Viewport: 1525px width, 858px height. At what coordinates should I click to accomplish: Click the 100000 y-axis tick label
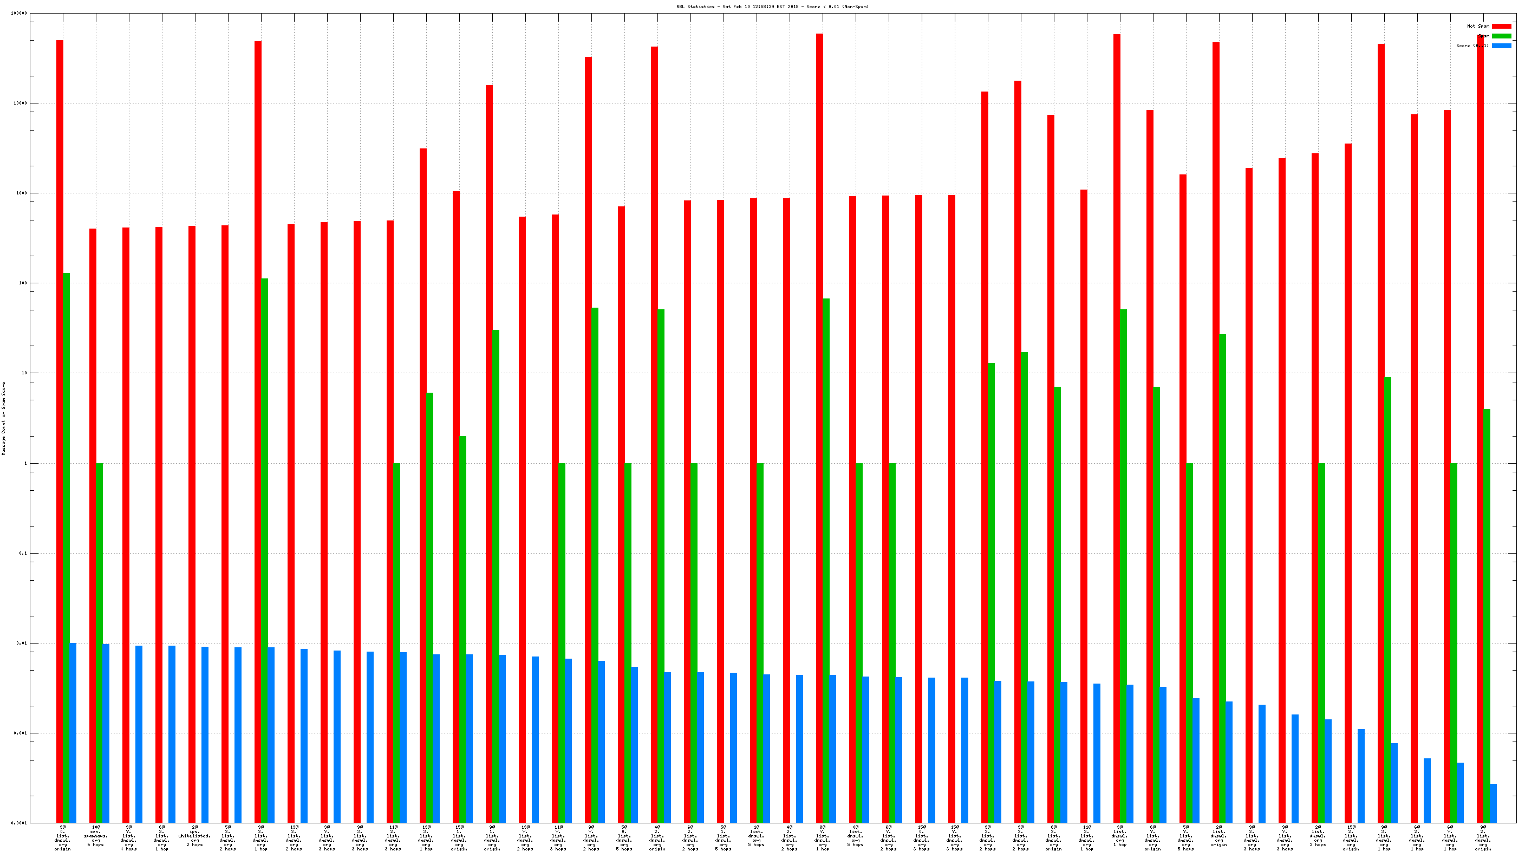tap(19, 14)
